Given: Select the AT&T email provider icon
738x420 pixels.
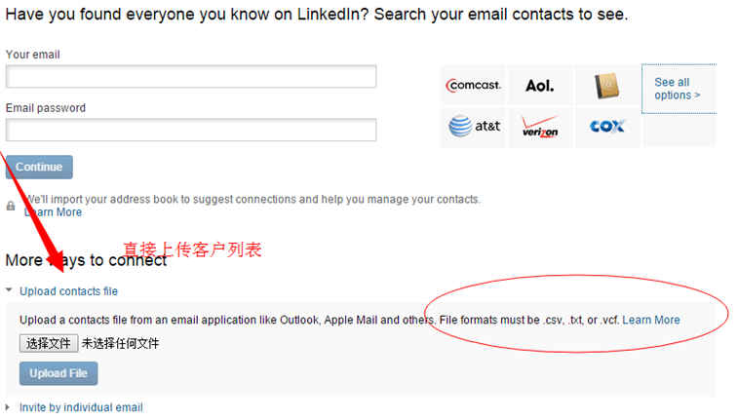Looking at the screenshot, I should coord(474,126).
